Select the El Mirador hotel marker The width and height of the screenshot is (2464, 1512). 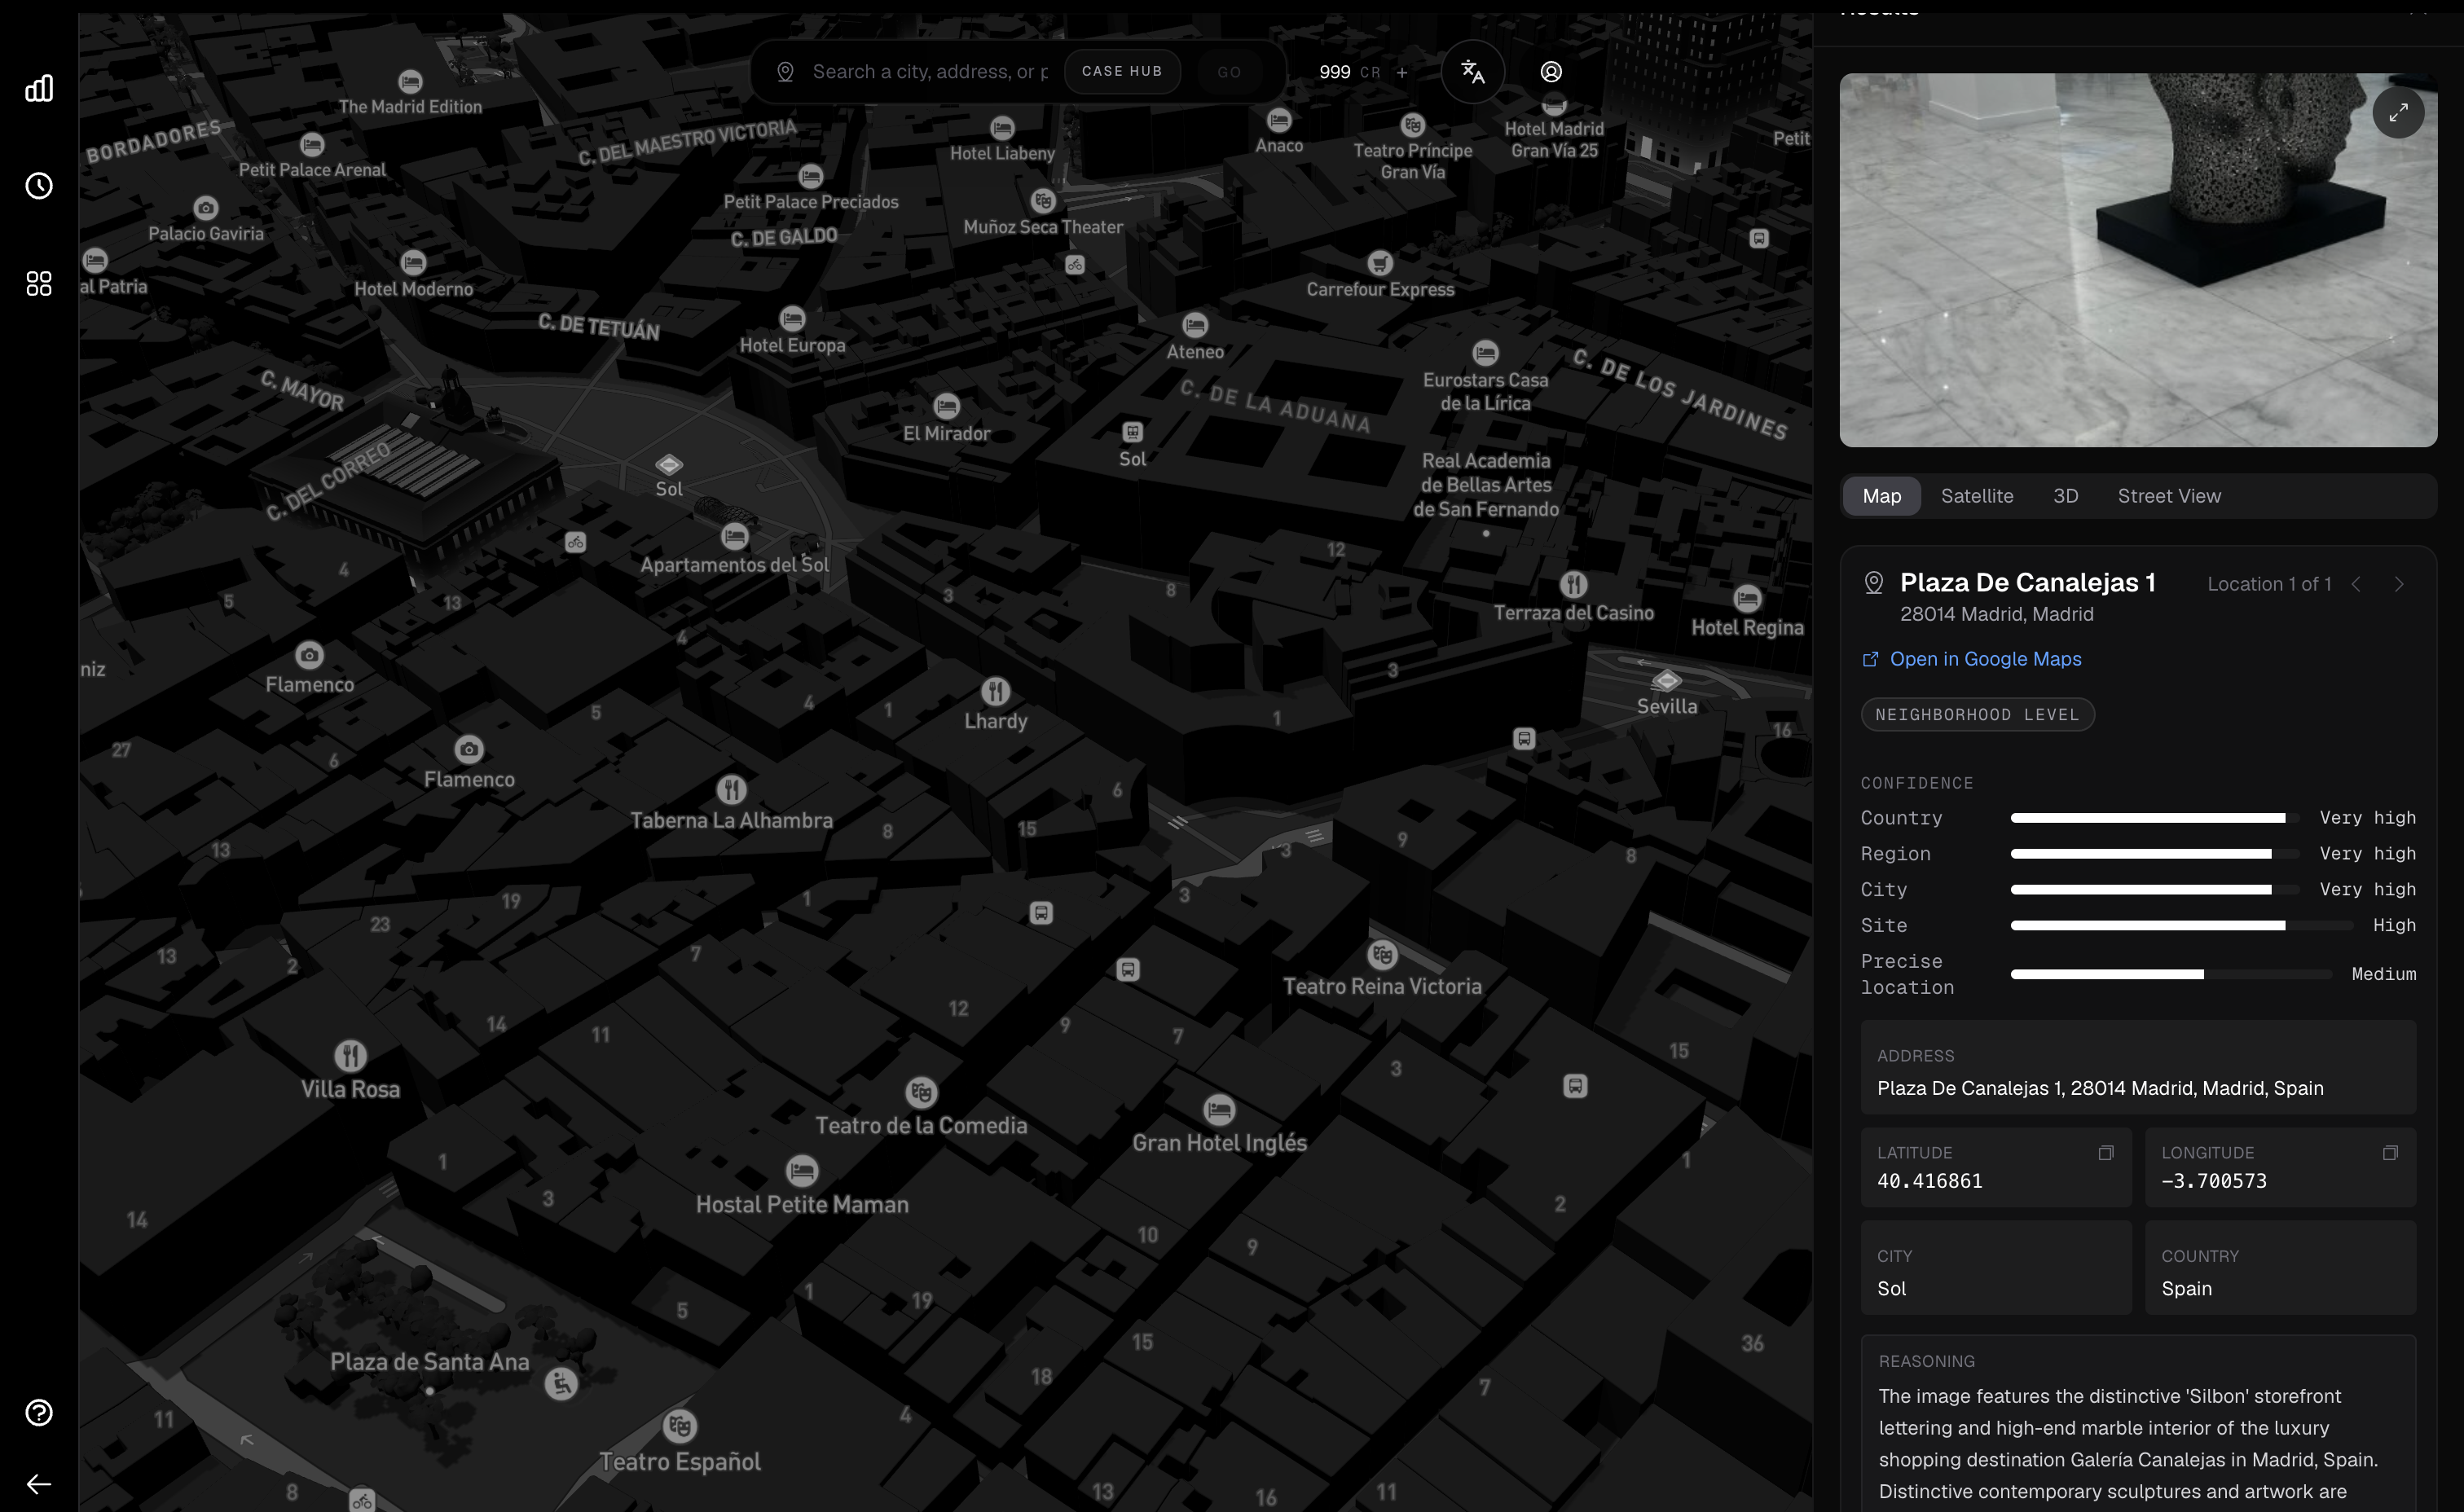(x=946, y=406)
